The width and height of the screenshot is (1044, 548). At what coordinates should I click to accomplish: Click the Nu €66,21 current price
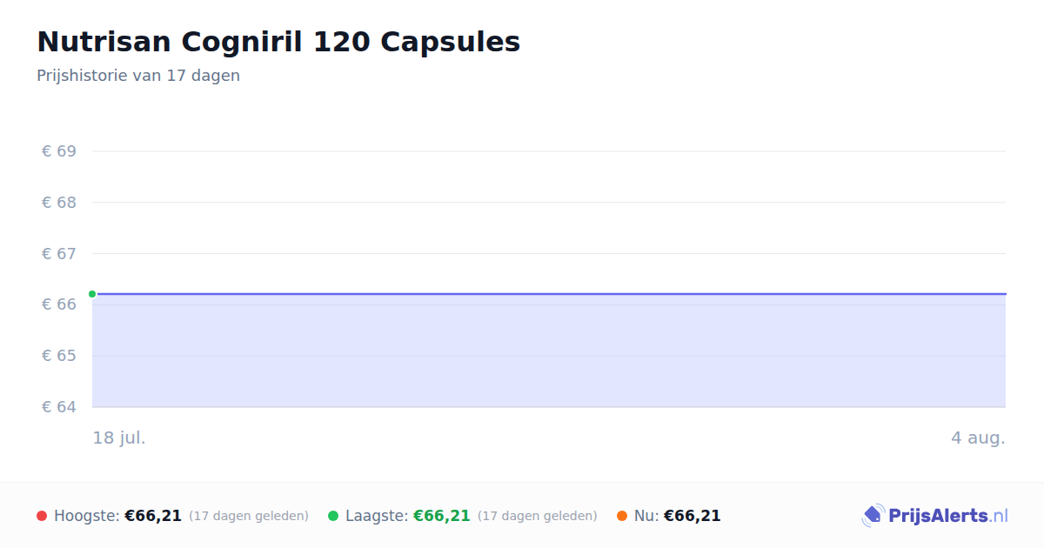tap(693, 516)
